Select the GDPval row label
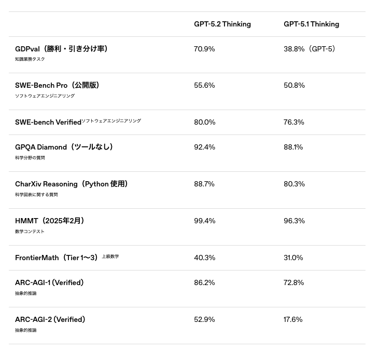 point(62,49)
